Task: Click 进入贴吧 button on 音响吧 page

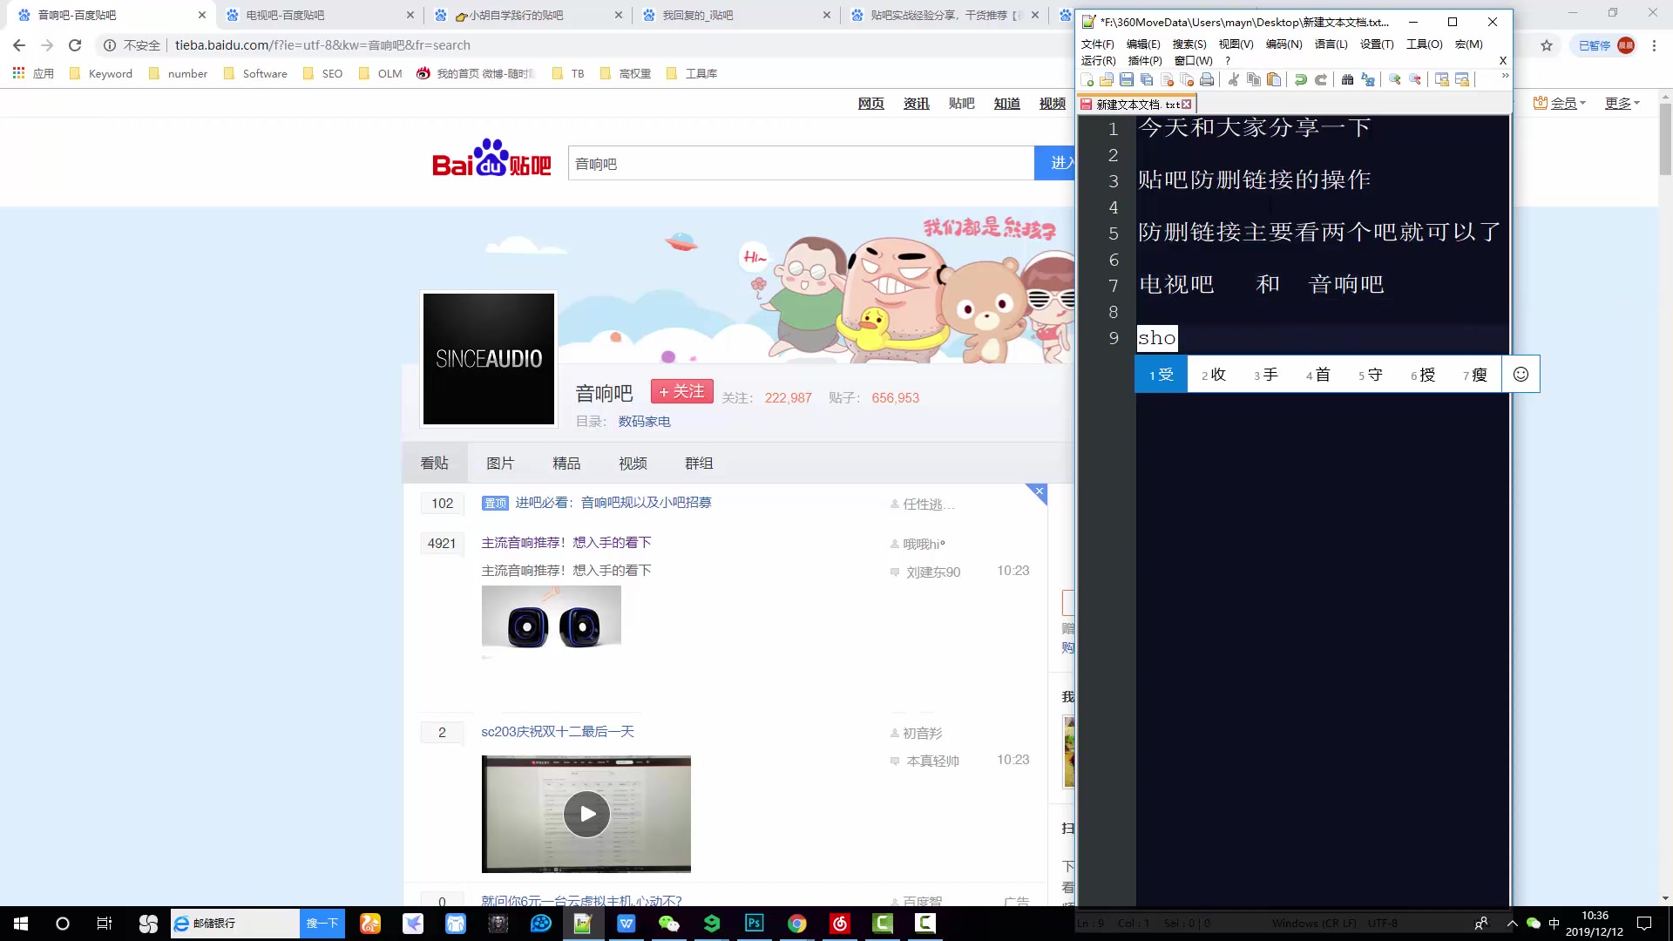Action: 1055,163
